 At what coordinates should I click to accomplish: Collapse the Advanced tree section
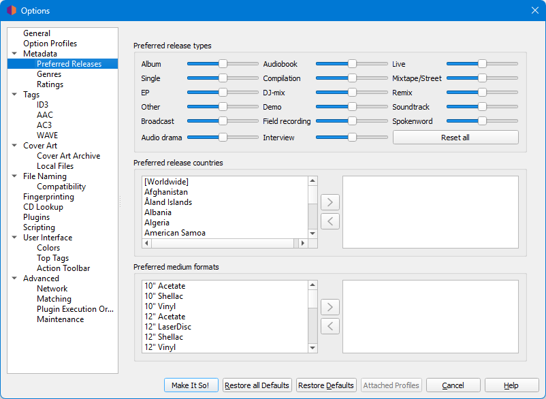[14, 278]
